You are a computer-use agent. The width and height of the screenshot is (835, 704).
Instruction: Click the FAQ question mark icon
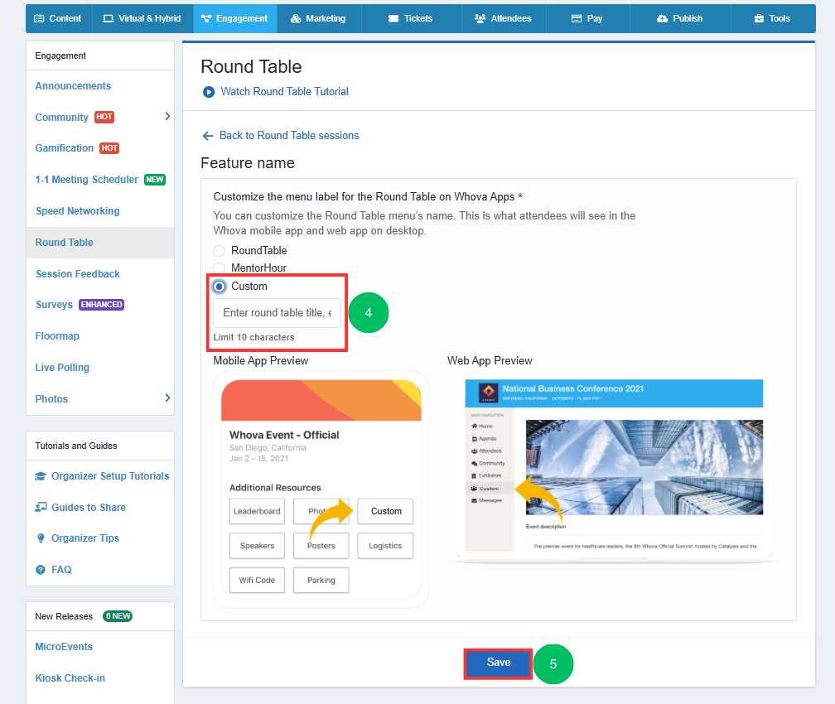(41, 570)
